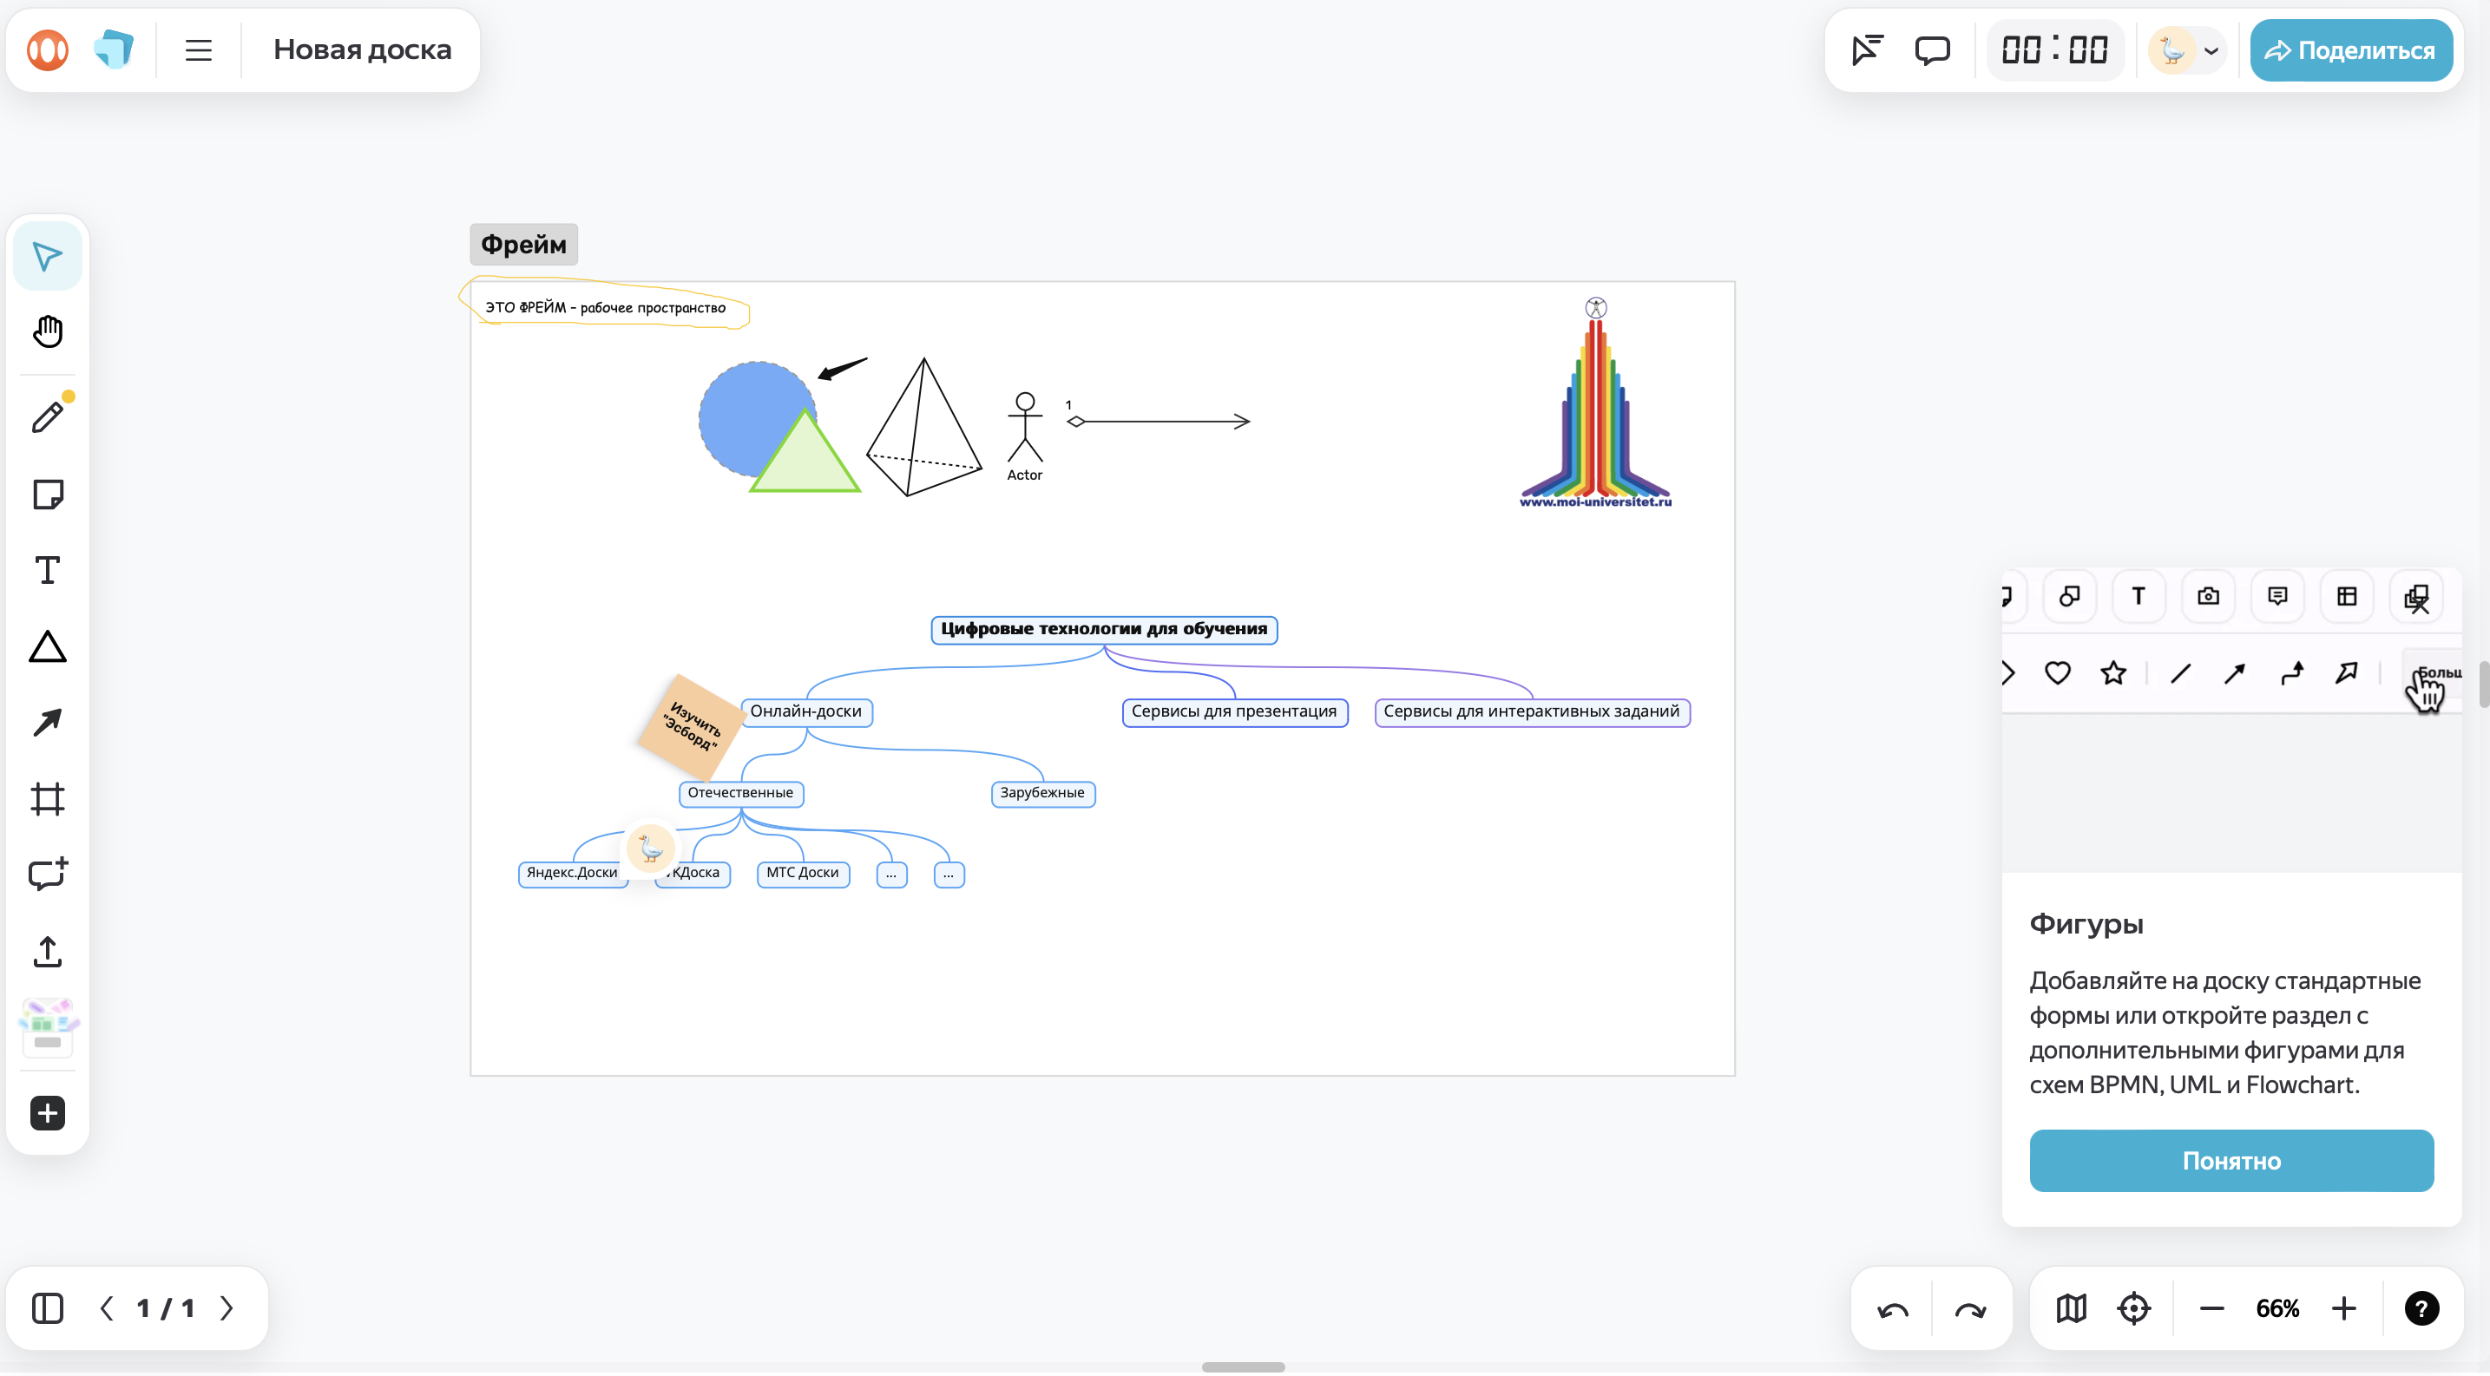
Task: Open the 00:00 timer
Action: click(x=2054, y=49)
